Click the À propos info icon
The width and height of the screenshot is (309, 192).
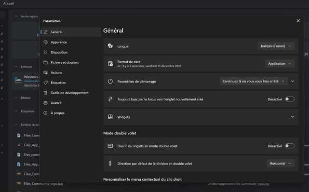pyautogui.click(x=45, y=113)
